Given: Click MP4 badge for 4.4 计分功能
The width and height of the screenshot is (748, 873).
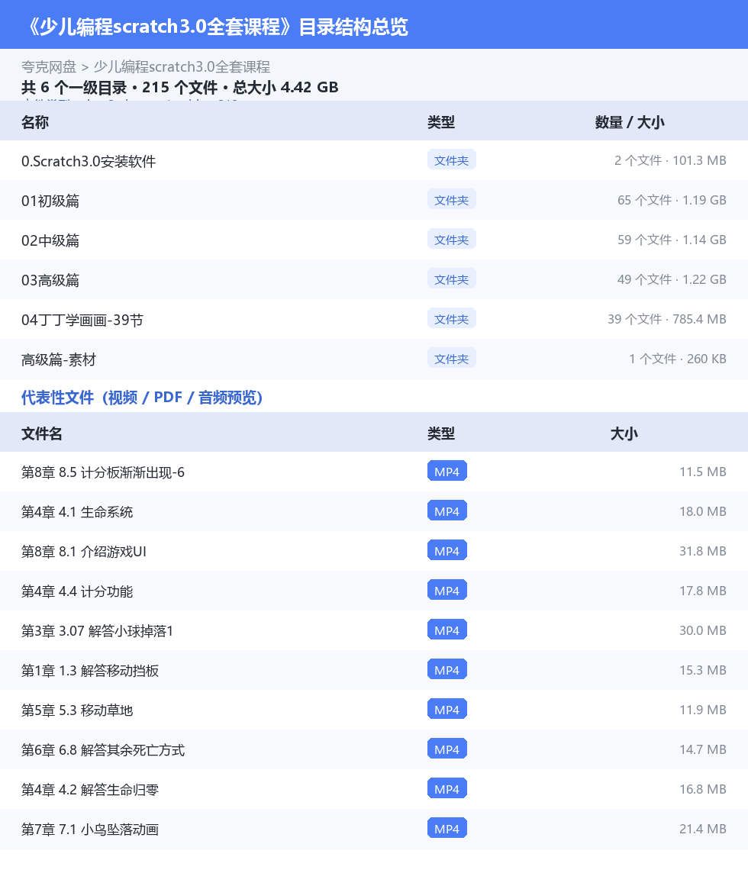Looking at the screenshot, I should coord(447,590).
